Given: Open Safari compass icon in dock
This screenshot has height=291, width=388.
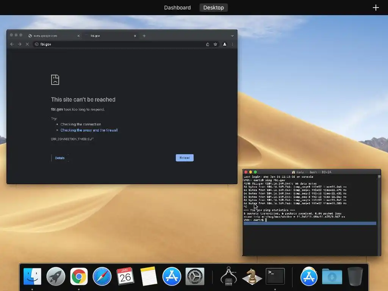Looking at the screenshot, I should 102,276.
